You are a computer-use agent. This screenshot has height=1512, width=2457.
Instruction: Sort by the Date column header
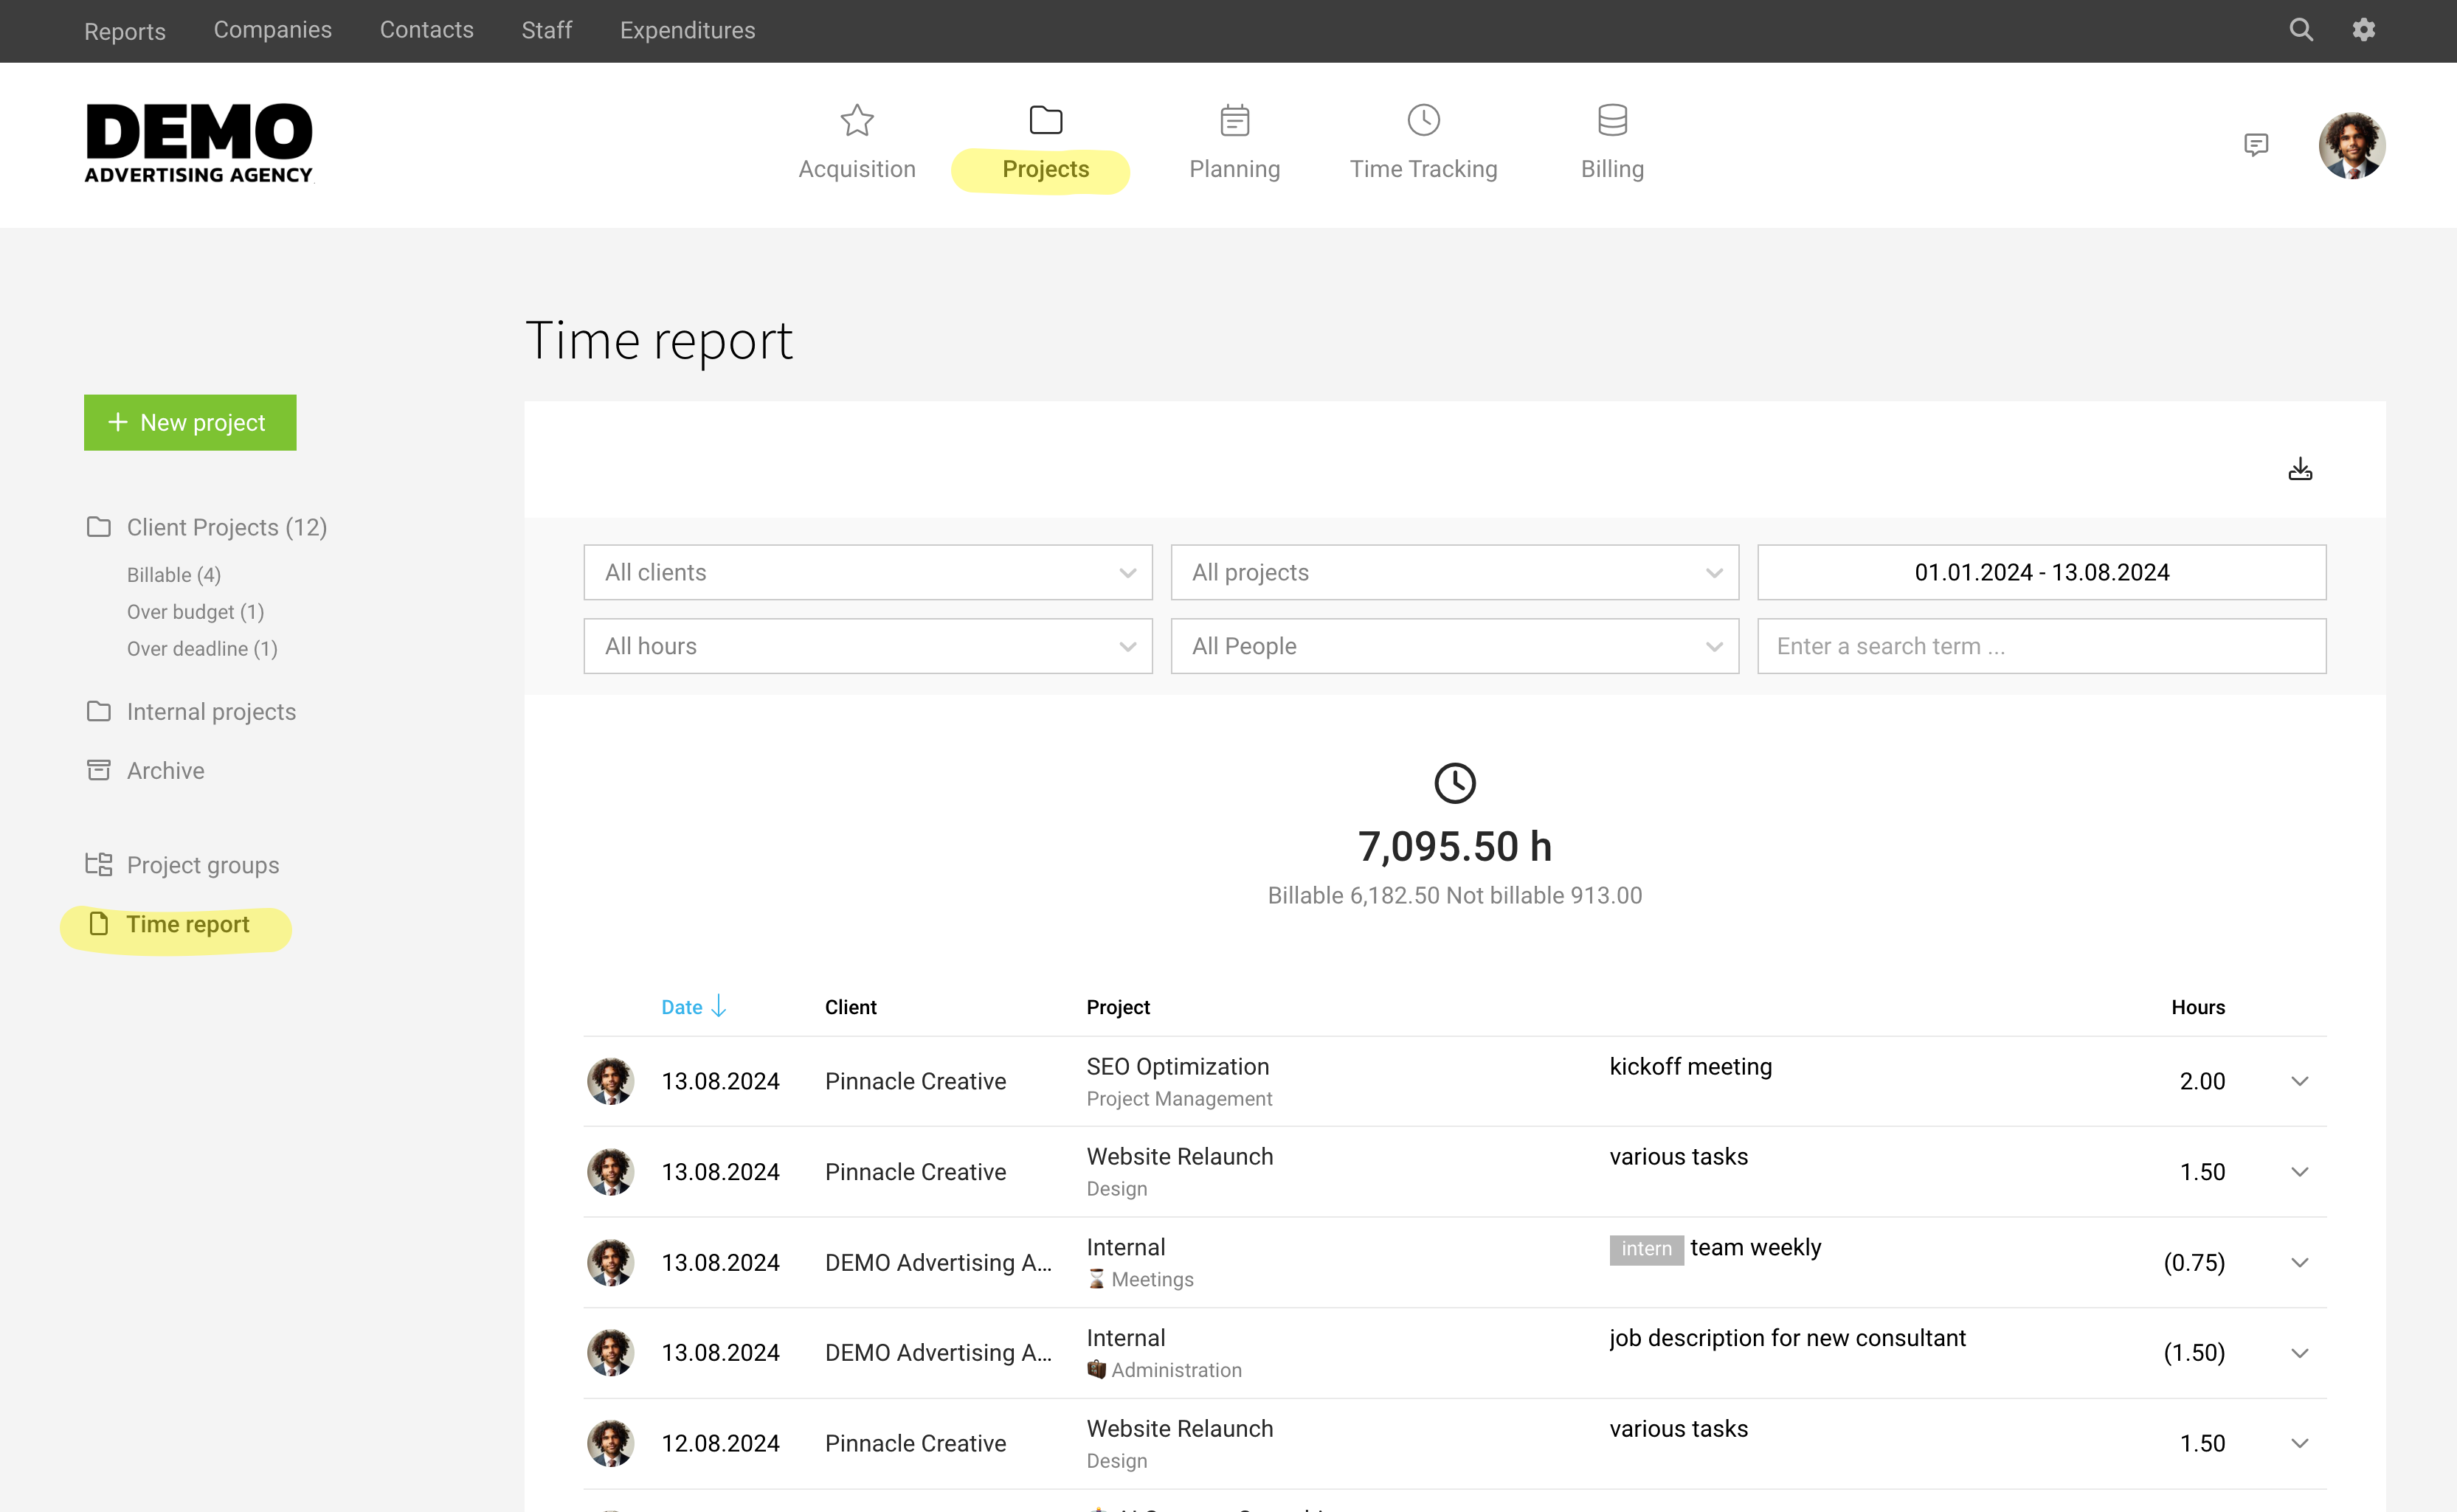click(x=681, y=1007)
